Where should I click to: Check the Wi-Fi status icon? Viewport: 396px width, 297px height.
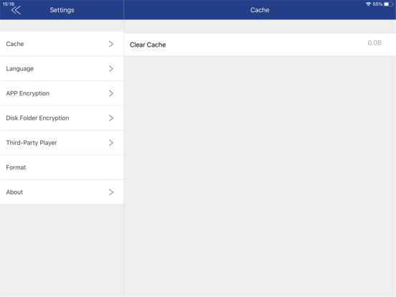pos(368,4)
